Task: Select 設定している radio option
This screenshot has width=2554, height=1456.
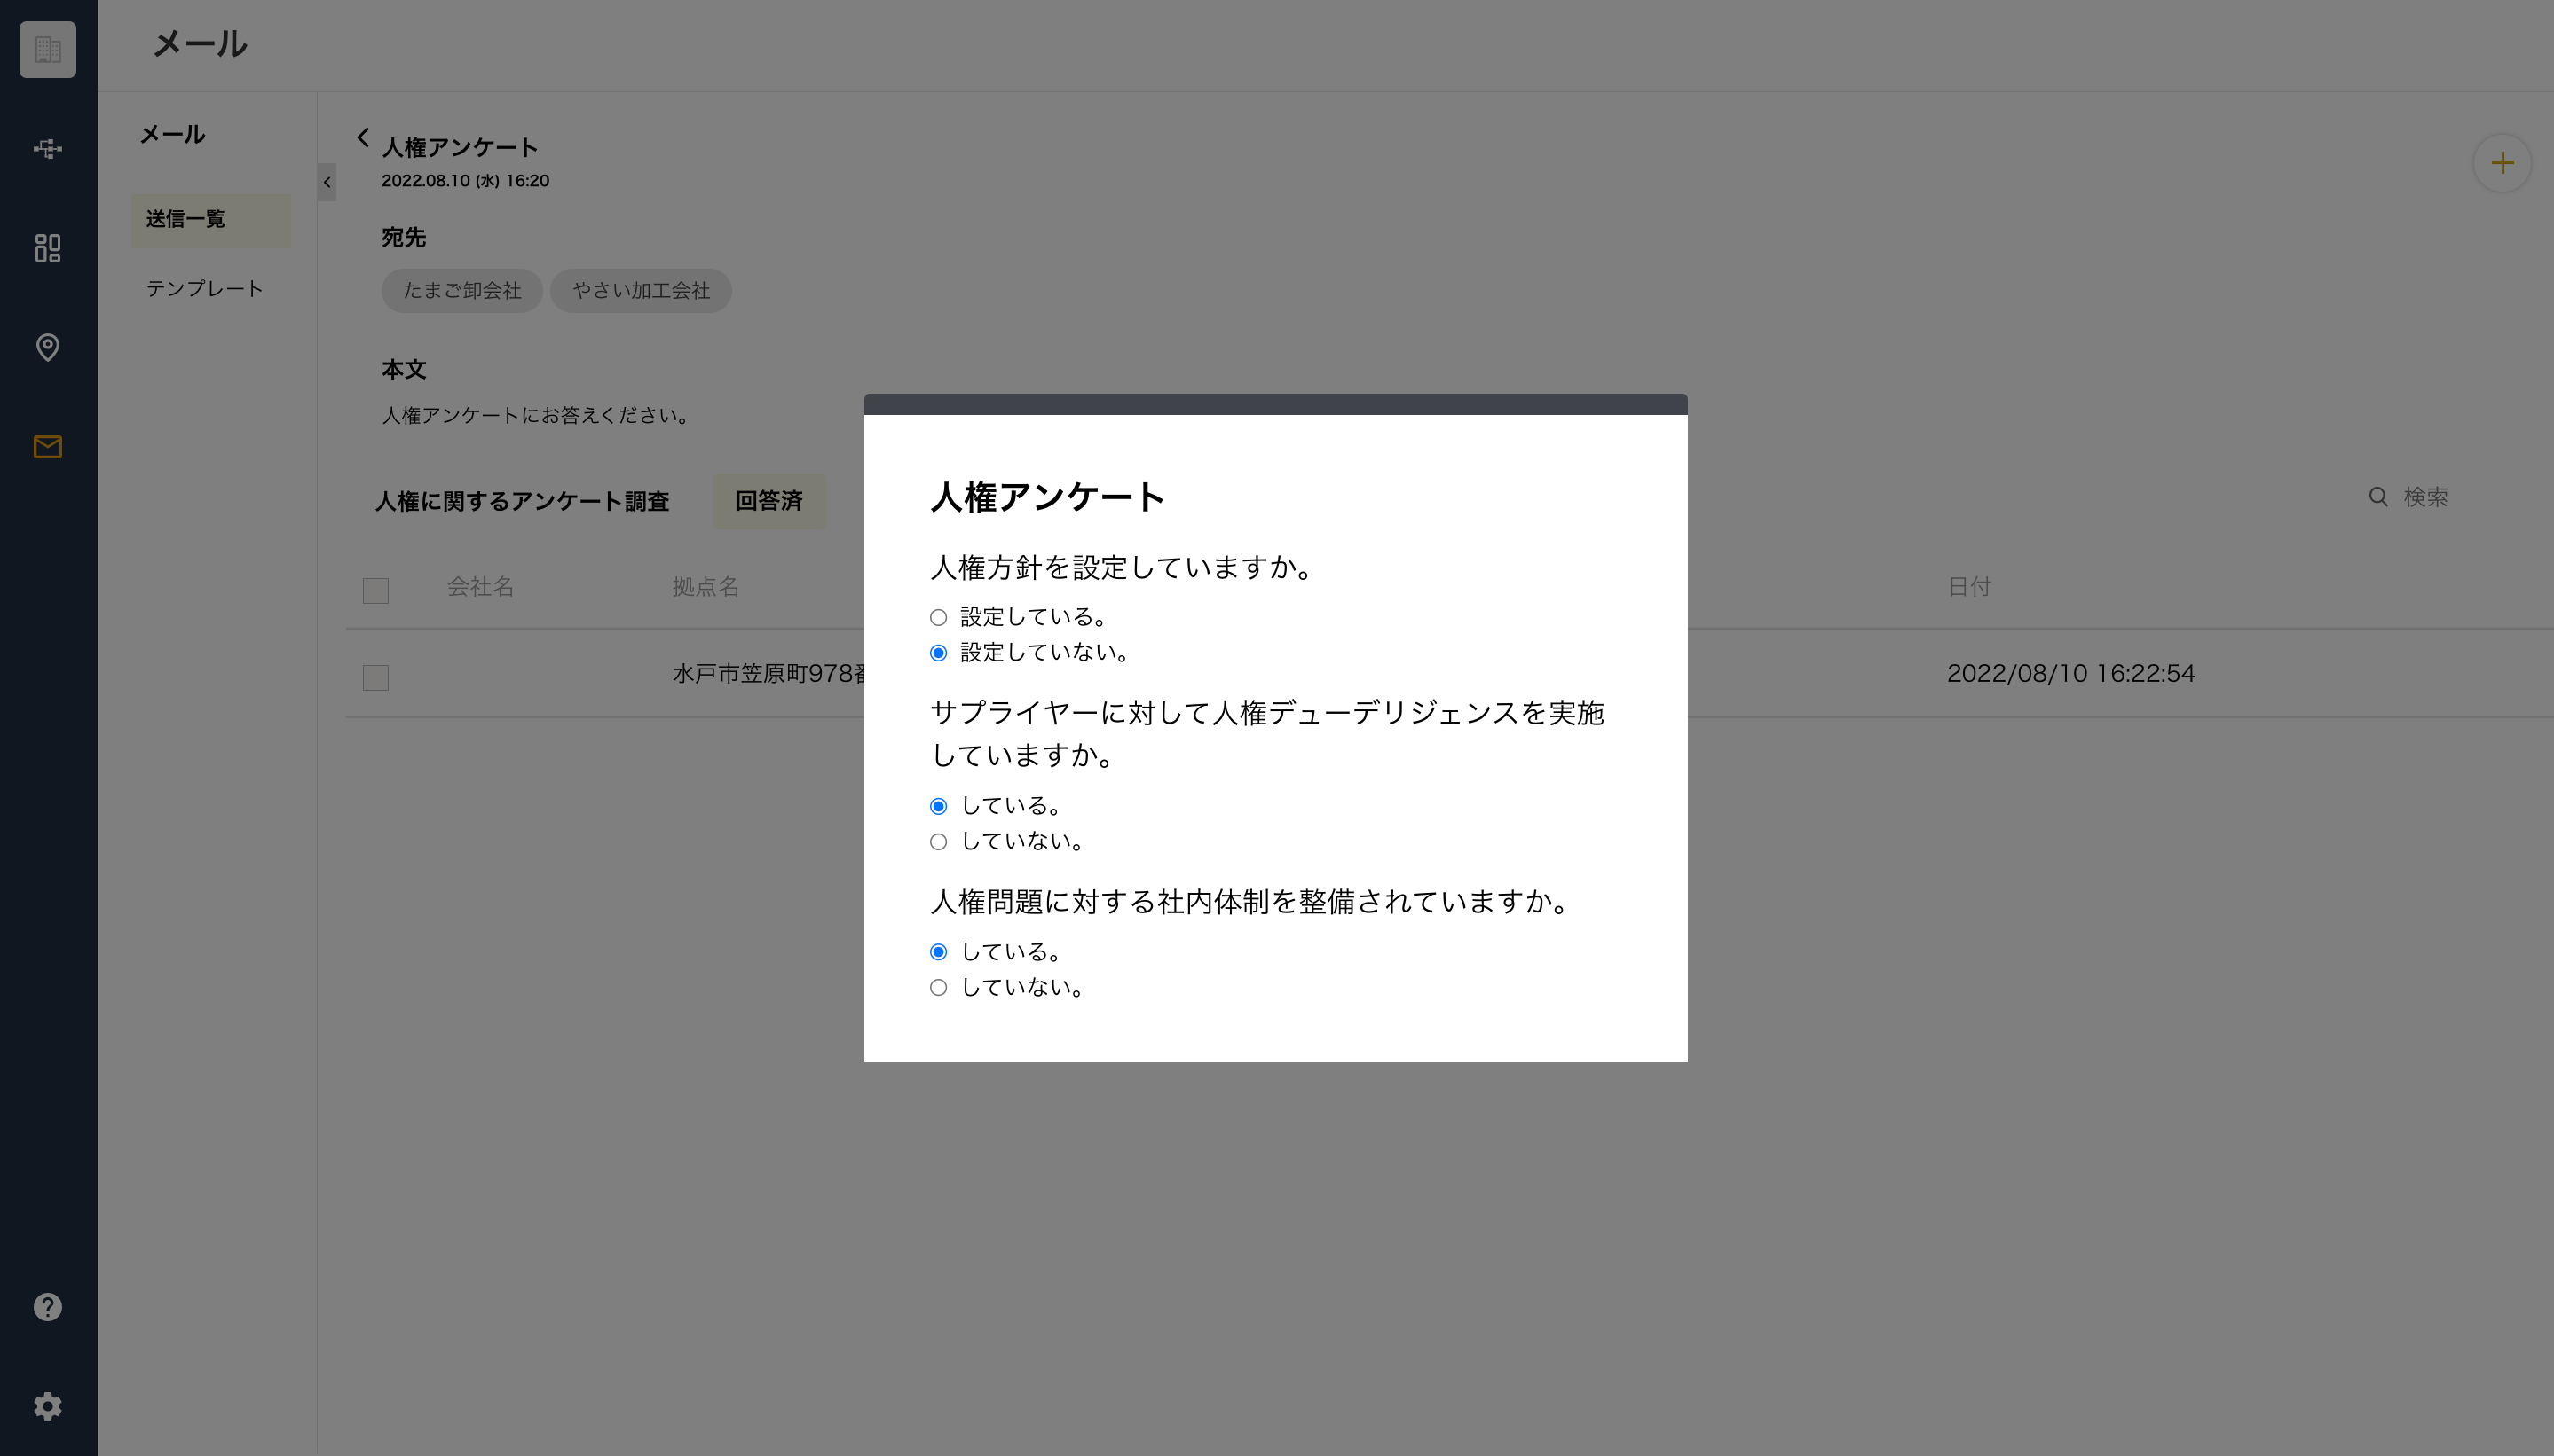Action: (x=938, y=617)
